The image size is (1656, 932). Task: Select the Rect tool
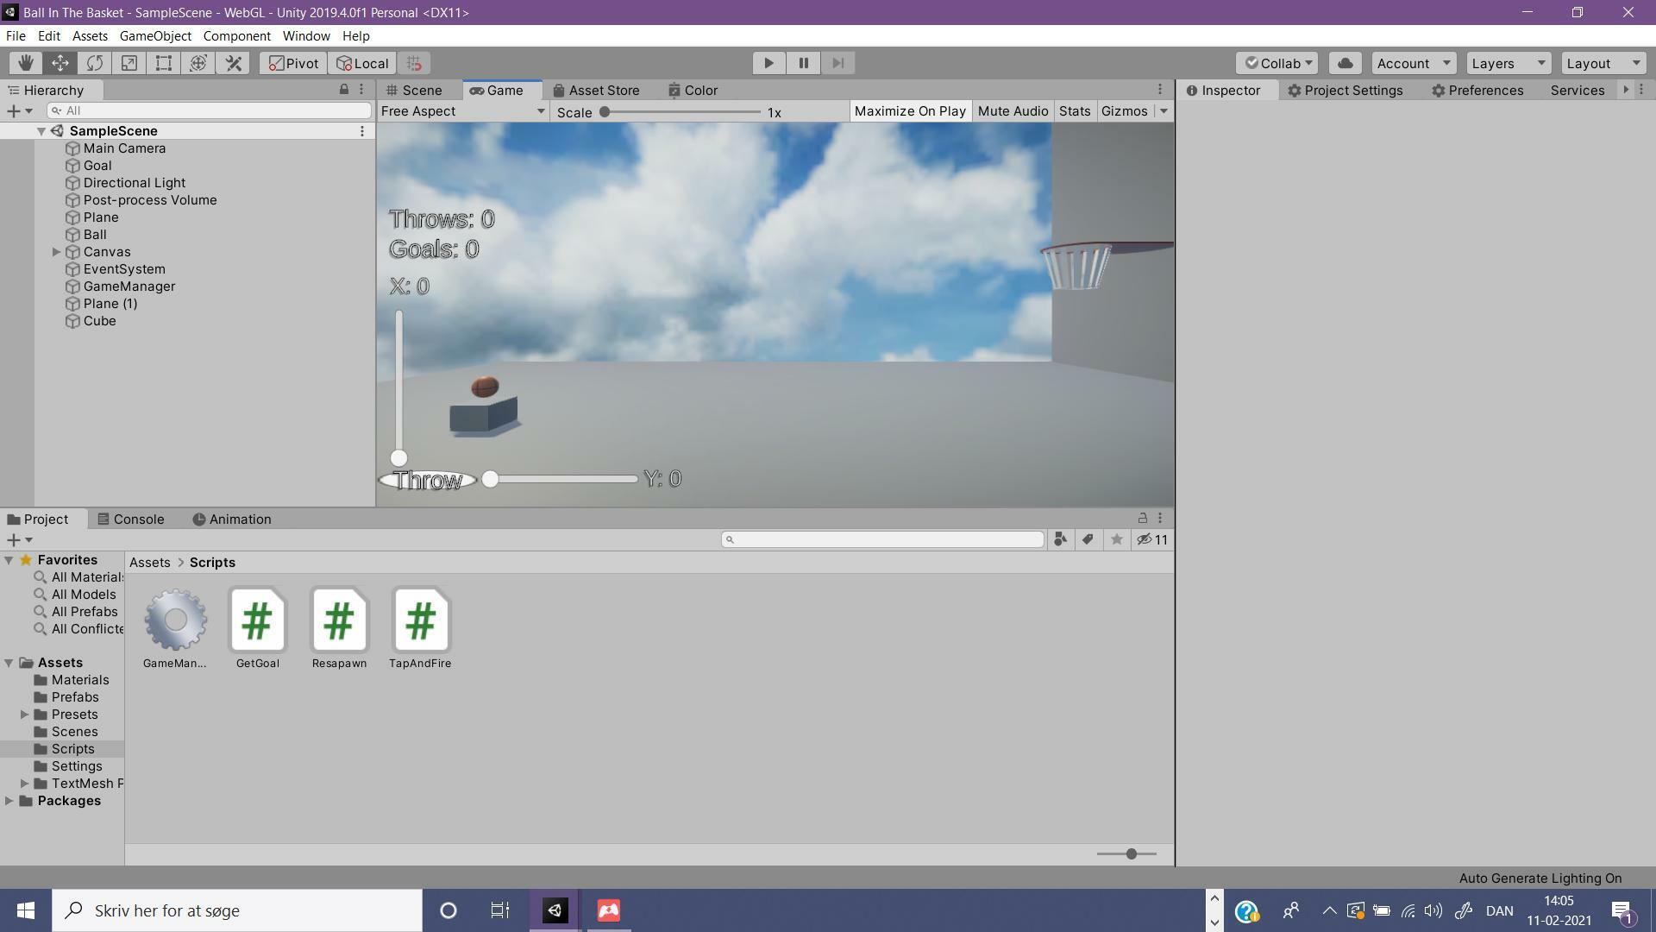pyautogui.click(x=164, y=63)
